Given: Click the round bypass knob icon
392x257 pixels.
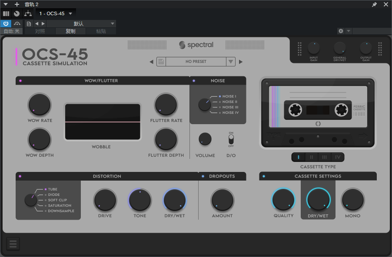Looking at the screenshot, I should click(17, 13).
